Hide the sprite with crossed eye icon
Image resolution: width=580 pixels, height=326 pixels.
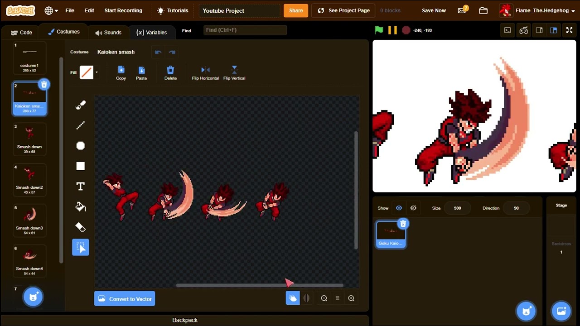(413, 208)
